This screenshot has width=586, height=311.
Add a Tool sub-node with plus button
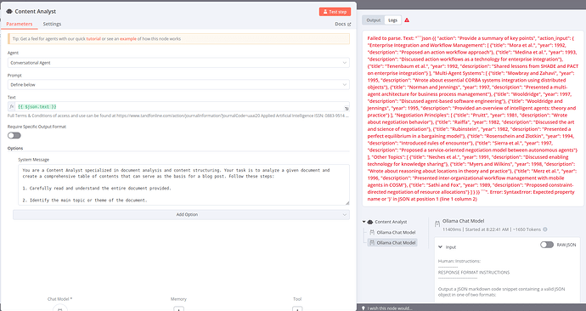click(297, 308)
